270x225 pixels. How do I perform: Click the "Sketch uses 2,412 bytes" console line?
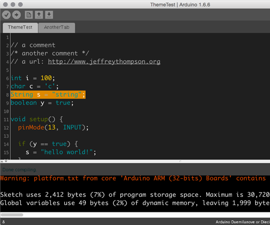point(135,195)
